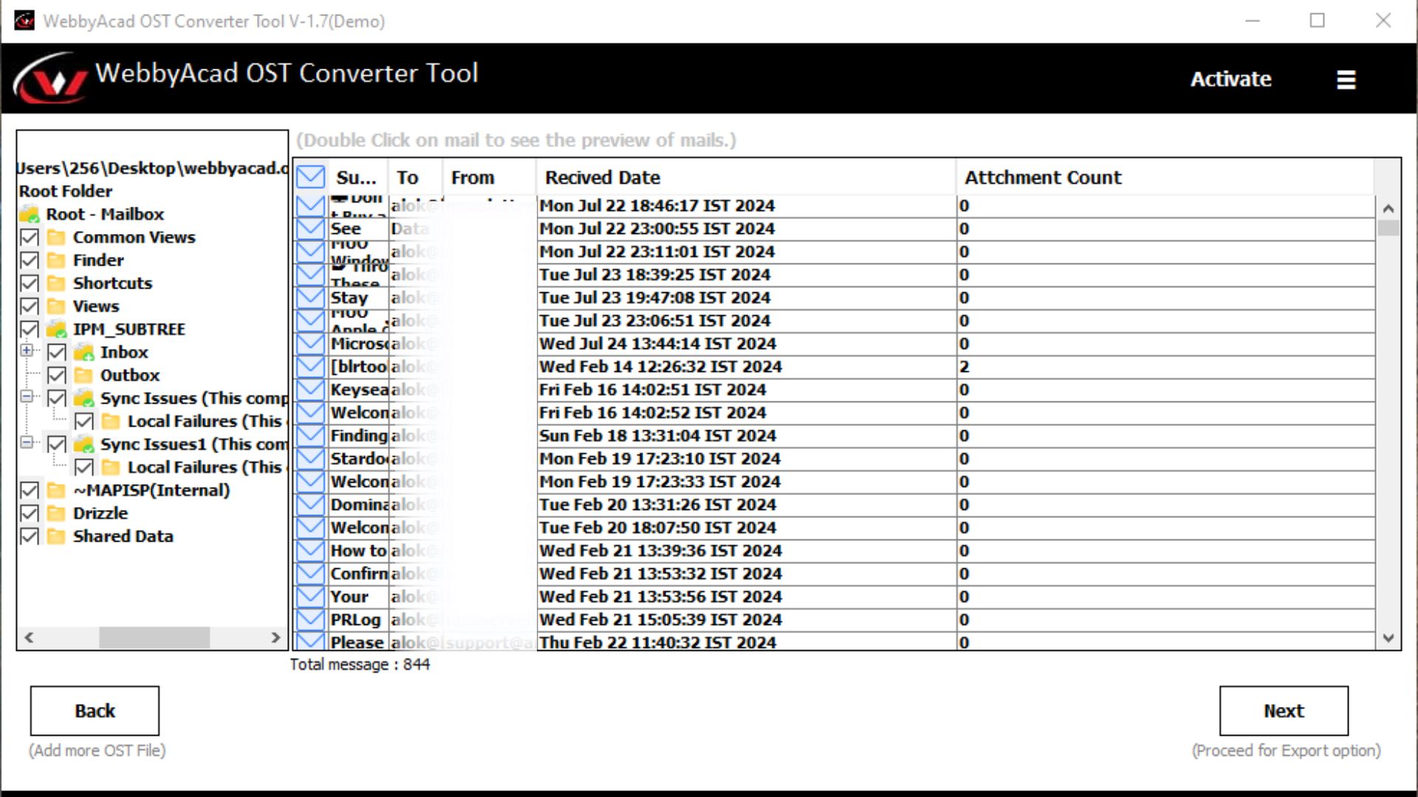
Task: Click date Thu Feb 22 11:40:32 IST 2024
Action: [657, 642]
